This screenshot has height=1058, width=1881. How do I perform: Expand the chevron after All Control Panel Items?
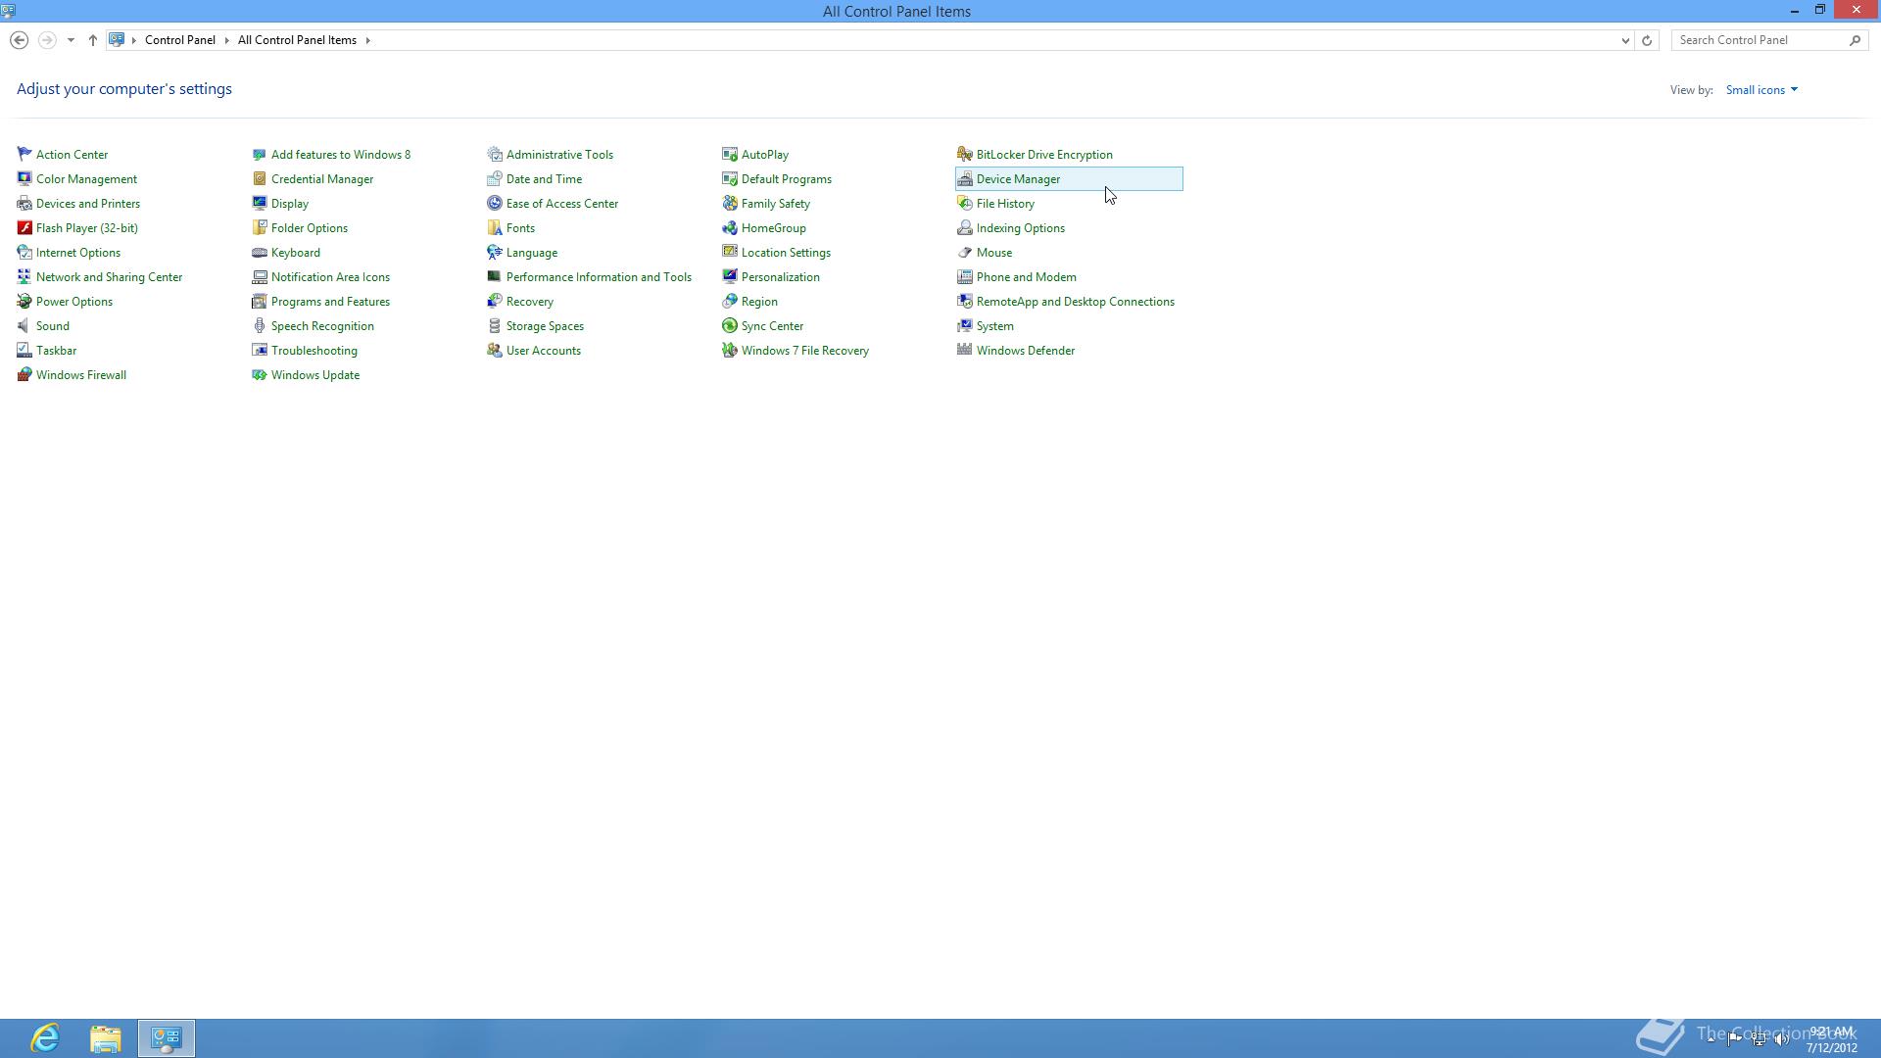(x=368, y=40)
